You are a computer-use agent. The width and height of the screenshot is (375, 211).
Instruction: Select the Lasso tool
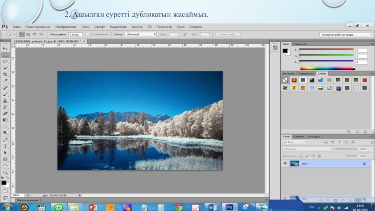5,61
